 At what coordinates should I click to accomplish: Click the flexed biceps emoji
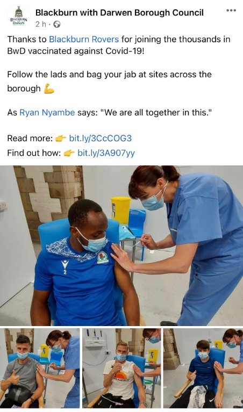pos(49,89)
